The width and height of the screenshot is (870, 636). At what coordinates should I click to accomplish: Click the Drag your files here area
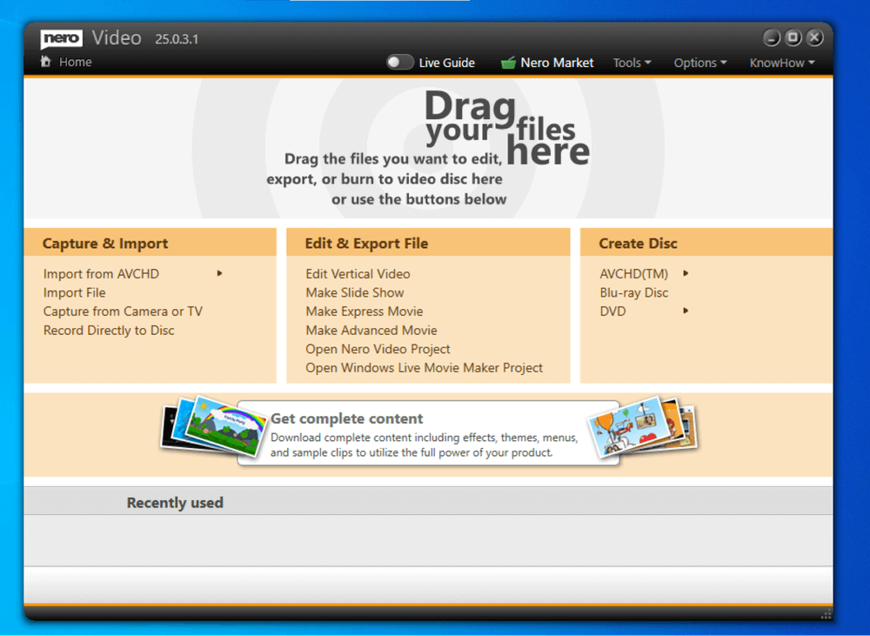(428, 148)
